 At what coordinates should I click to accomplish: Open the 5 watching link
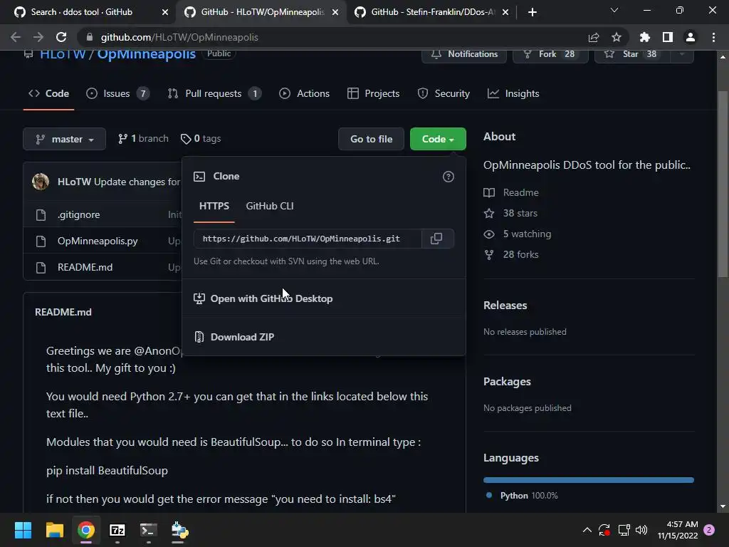(x=518, y=234)
